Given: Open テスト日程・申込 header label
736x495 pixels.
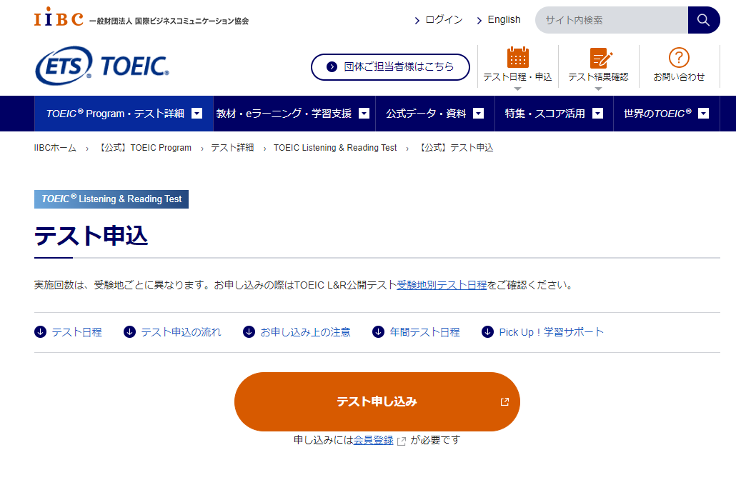Looking at the screenshot, I should click(518, 77).
